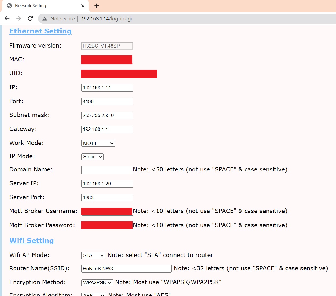Image resolution: width=336 pixels, height=296 pixels.
Task: Open the Encryption Method dropdown
Action: click(97, 282)
